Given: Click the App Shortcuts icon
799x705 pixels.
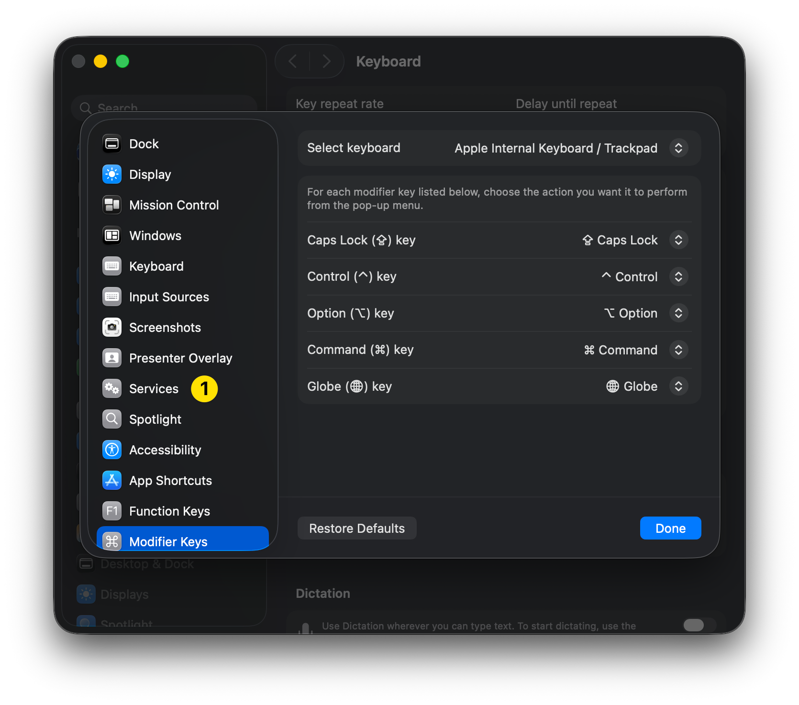Looking at the screenshot, I should [112, 481].
